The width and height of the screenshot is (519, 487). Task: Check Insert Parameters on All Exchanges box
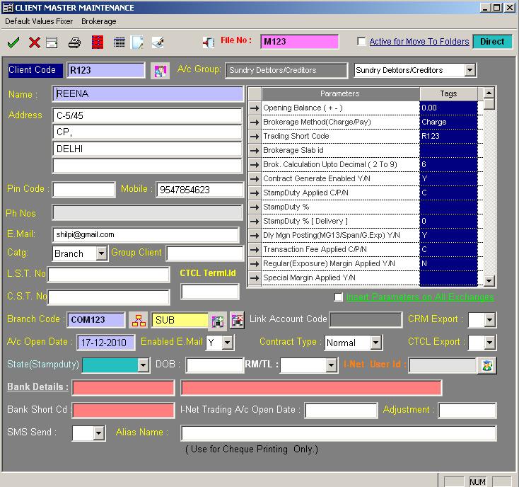339,297
